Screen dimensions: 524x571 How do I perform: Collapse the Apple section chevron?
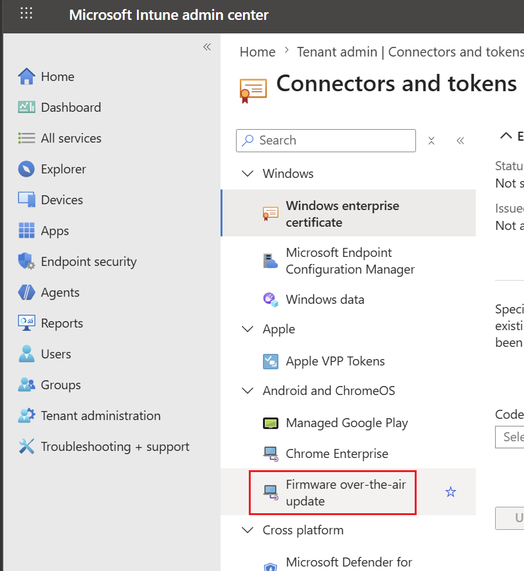pyautogui.click(x=248, y=329)
